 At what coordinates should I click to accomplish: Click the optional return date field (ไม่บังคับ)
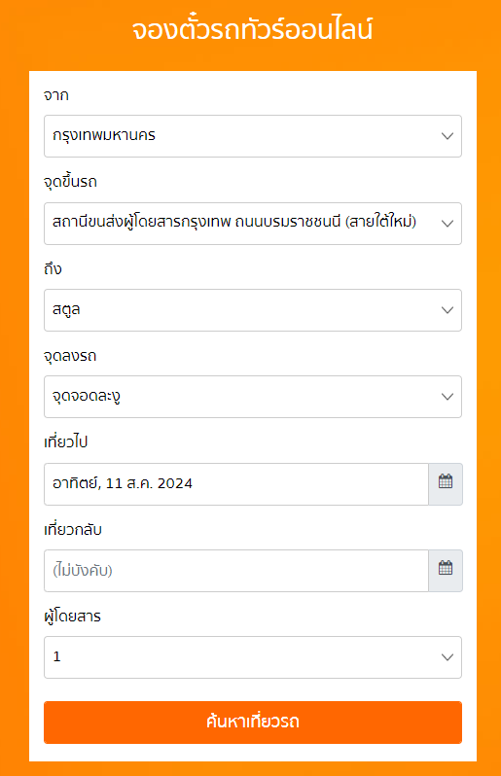coord(236,571)
